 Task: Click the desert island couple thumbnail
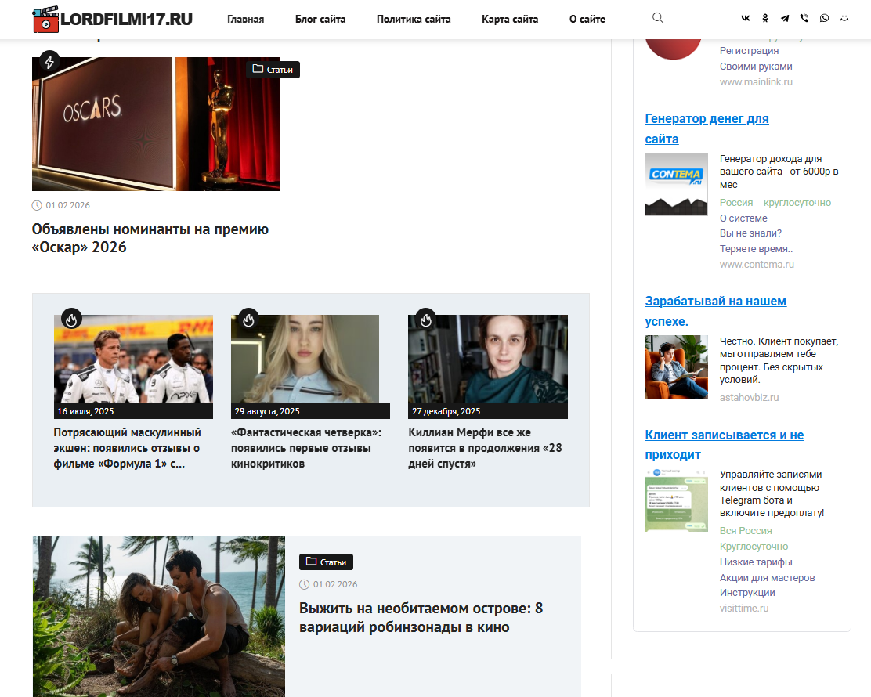[159, 616]
